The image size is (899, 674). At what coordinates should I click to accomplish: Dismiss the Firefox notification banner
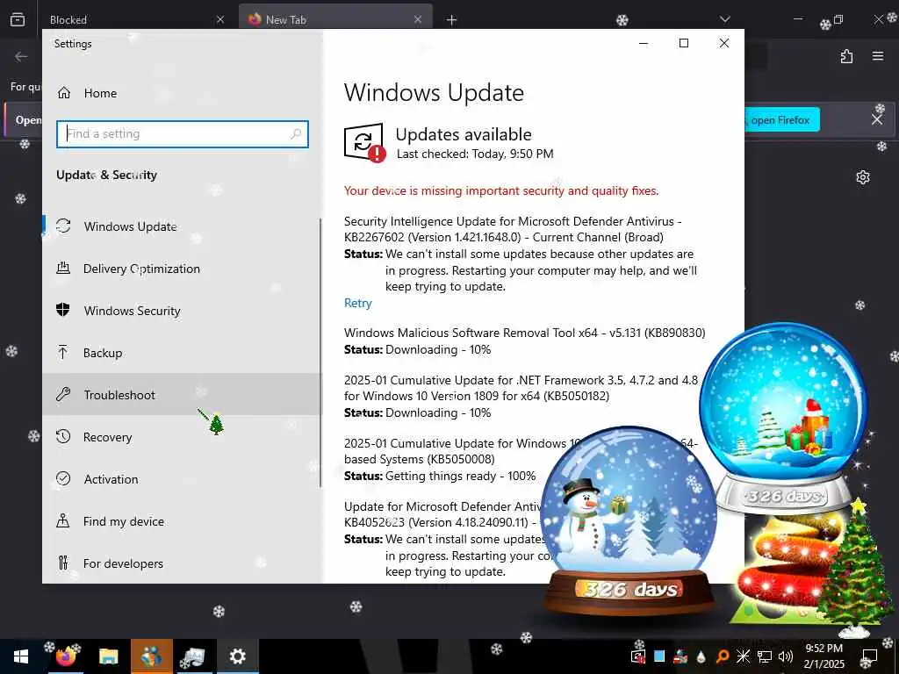tap(877, 119)
